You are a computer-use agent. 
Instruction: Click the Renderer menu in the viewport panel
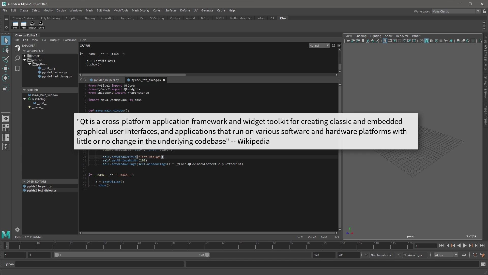(x=402, y=36)
